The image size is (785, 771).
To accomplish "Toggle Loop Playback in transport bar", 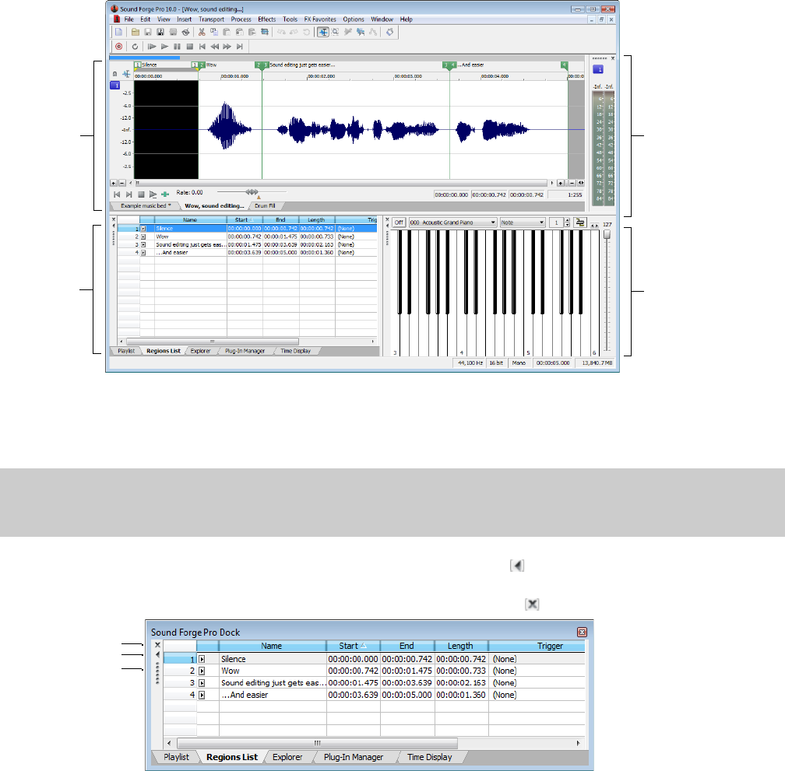I will (135, 47).
